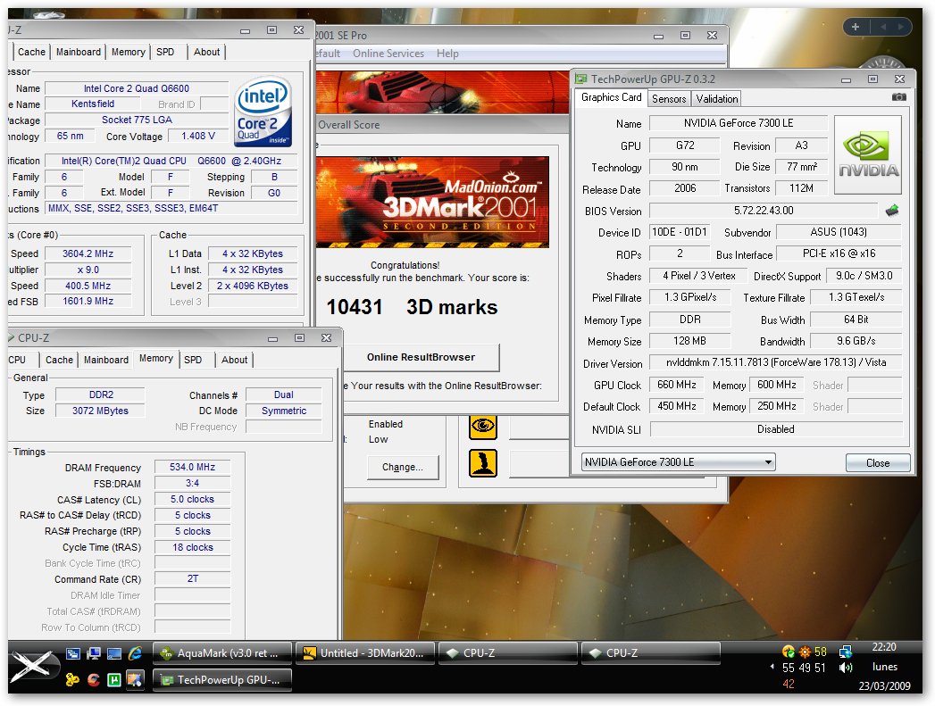Click the picture tool quick launch icon

tap(135, 679)
